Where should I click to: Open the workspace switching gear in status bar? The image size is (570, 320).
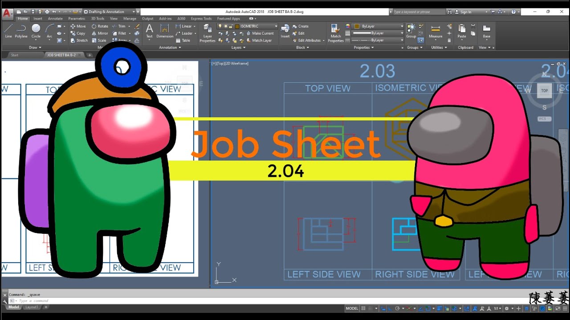tap(506, 308)
